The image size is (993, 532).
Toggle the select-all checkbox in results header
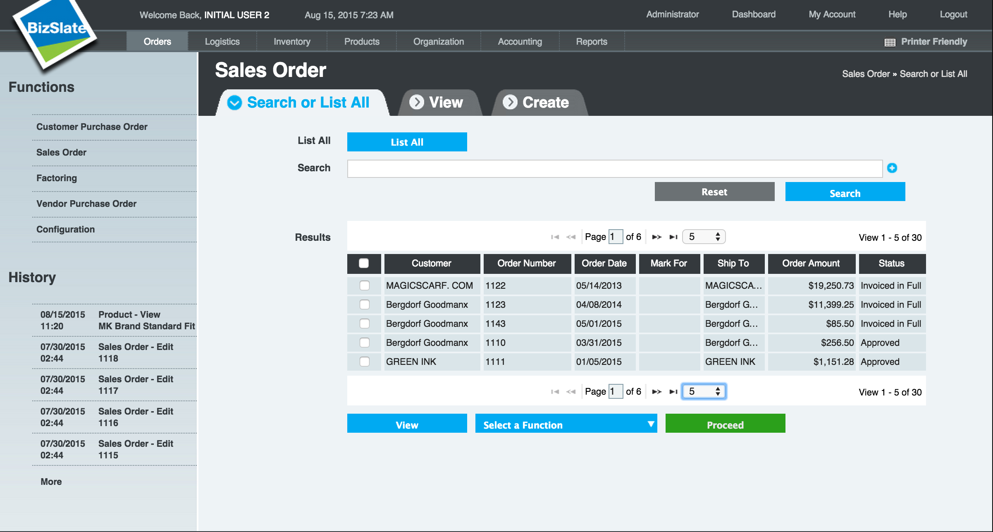point(364,262)
